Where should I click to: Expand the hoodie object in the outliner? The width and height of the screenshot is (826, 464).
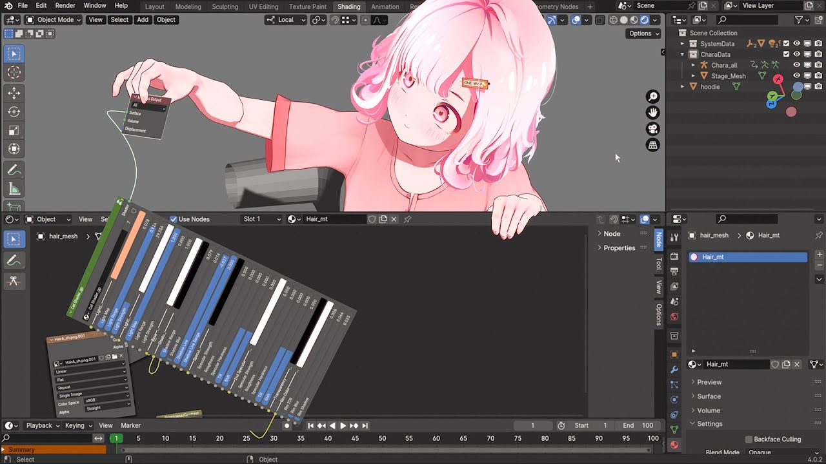point(682,86)
